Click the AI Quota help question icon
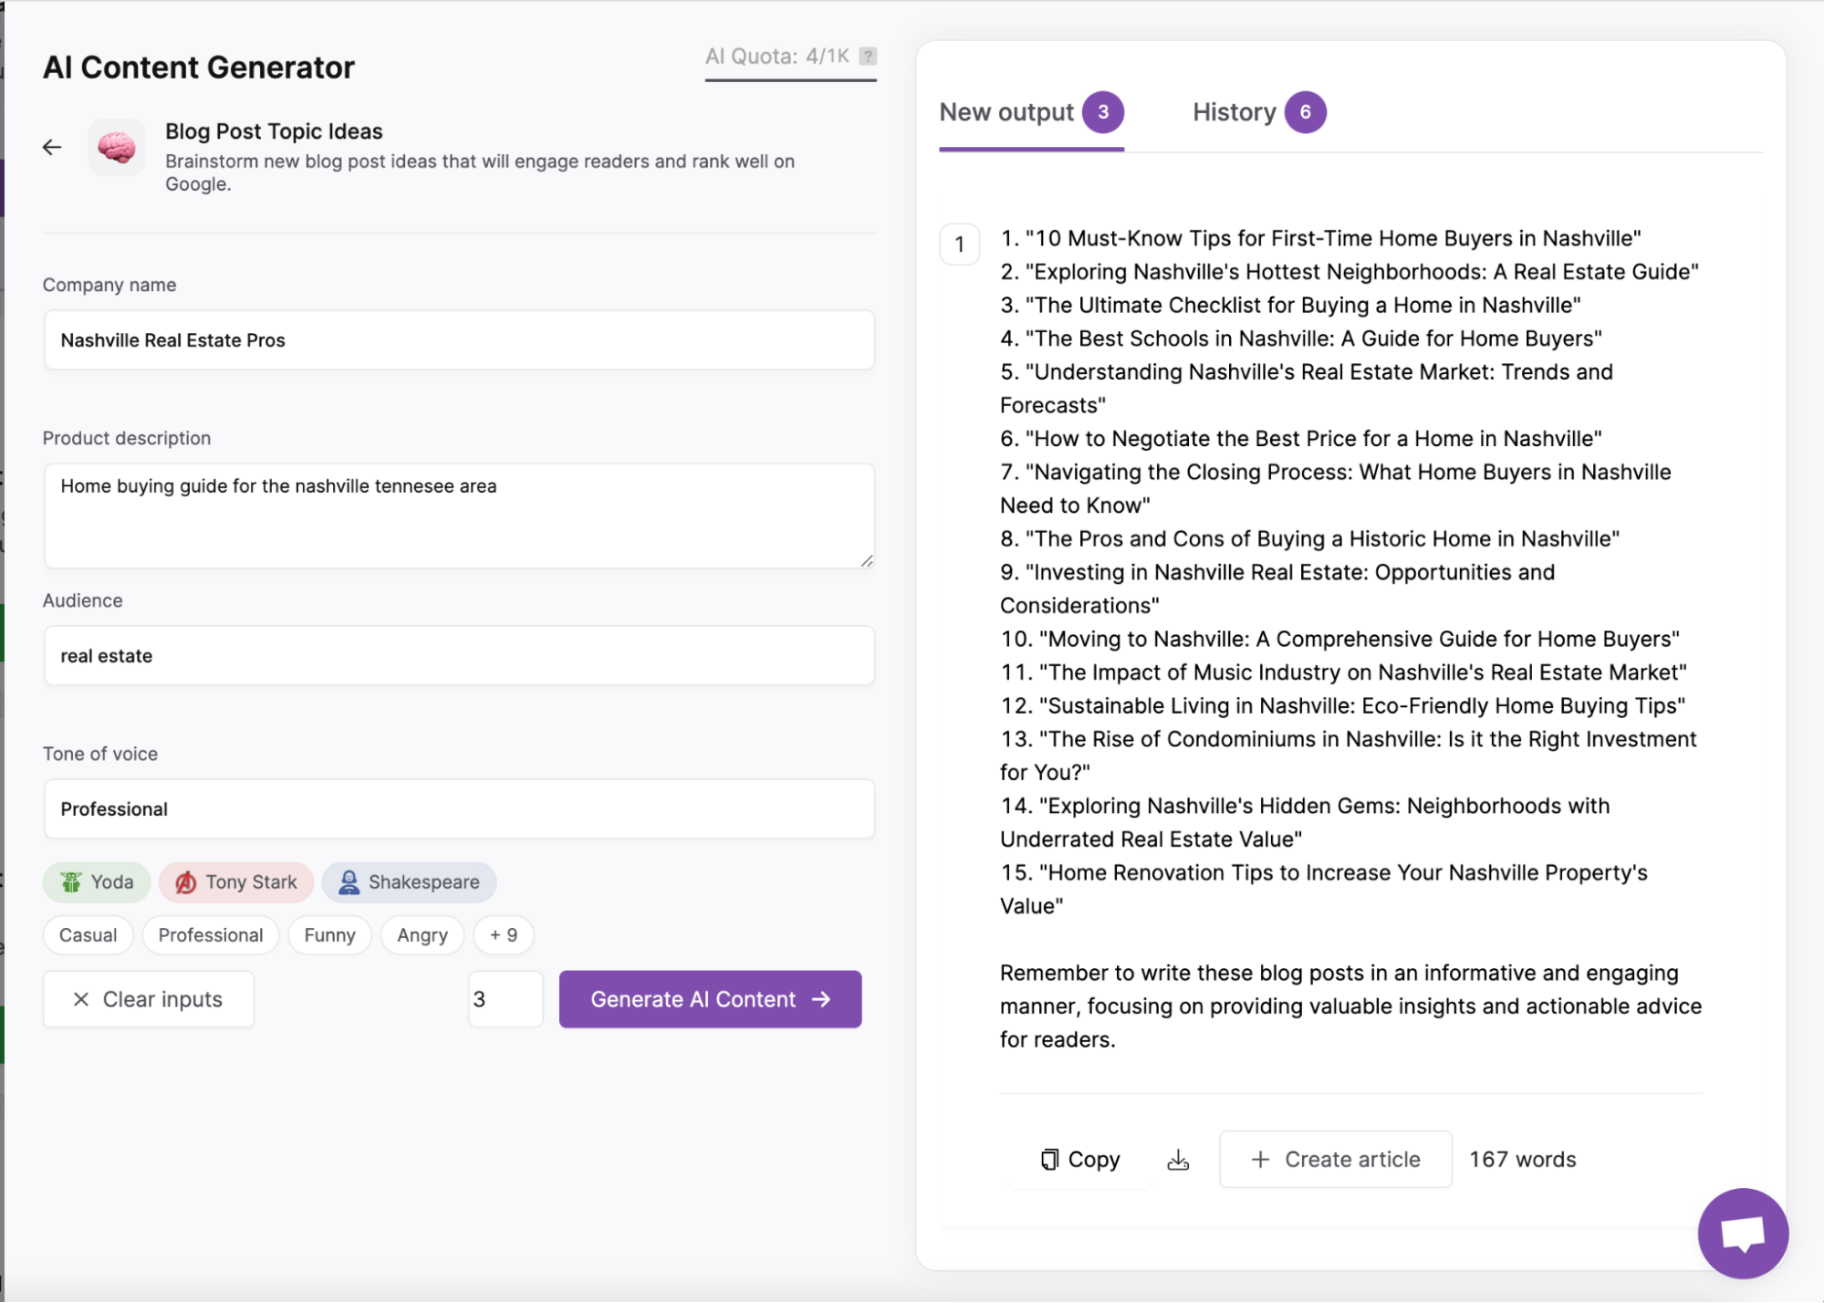Screen dimensions: 1824x1303 coord(868,57)
